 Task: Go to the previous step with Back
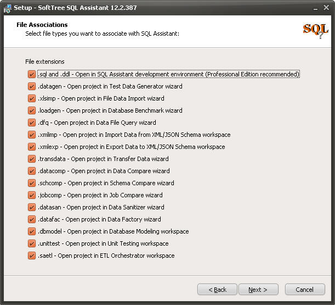[x=217, y=290]
